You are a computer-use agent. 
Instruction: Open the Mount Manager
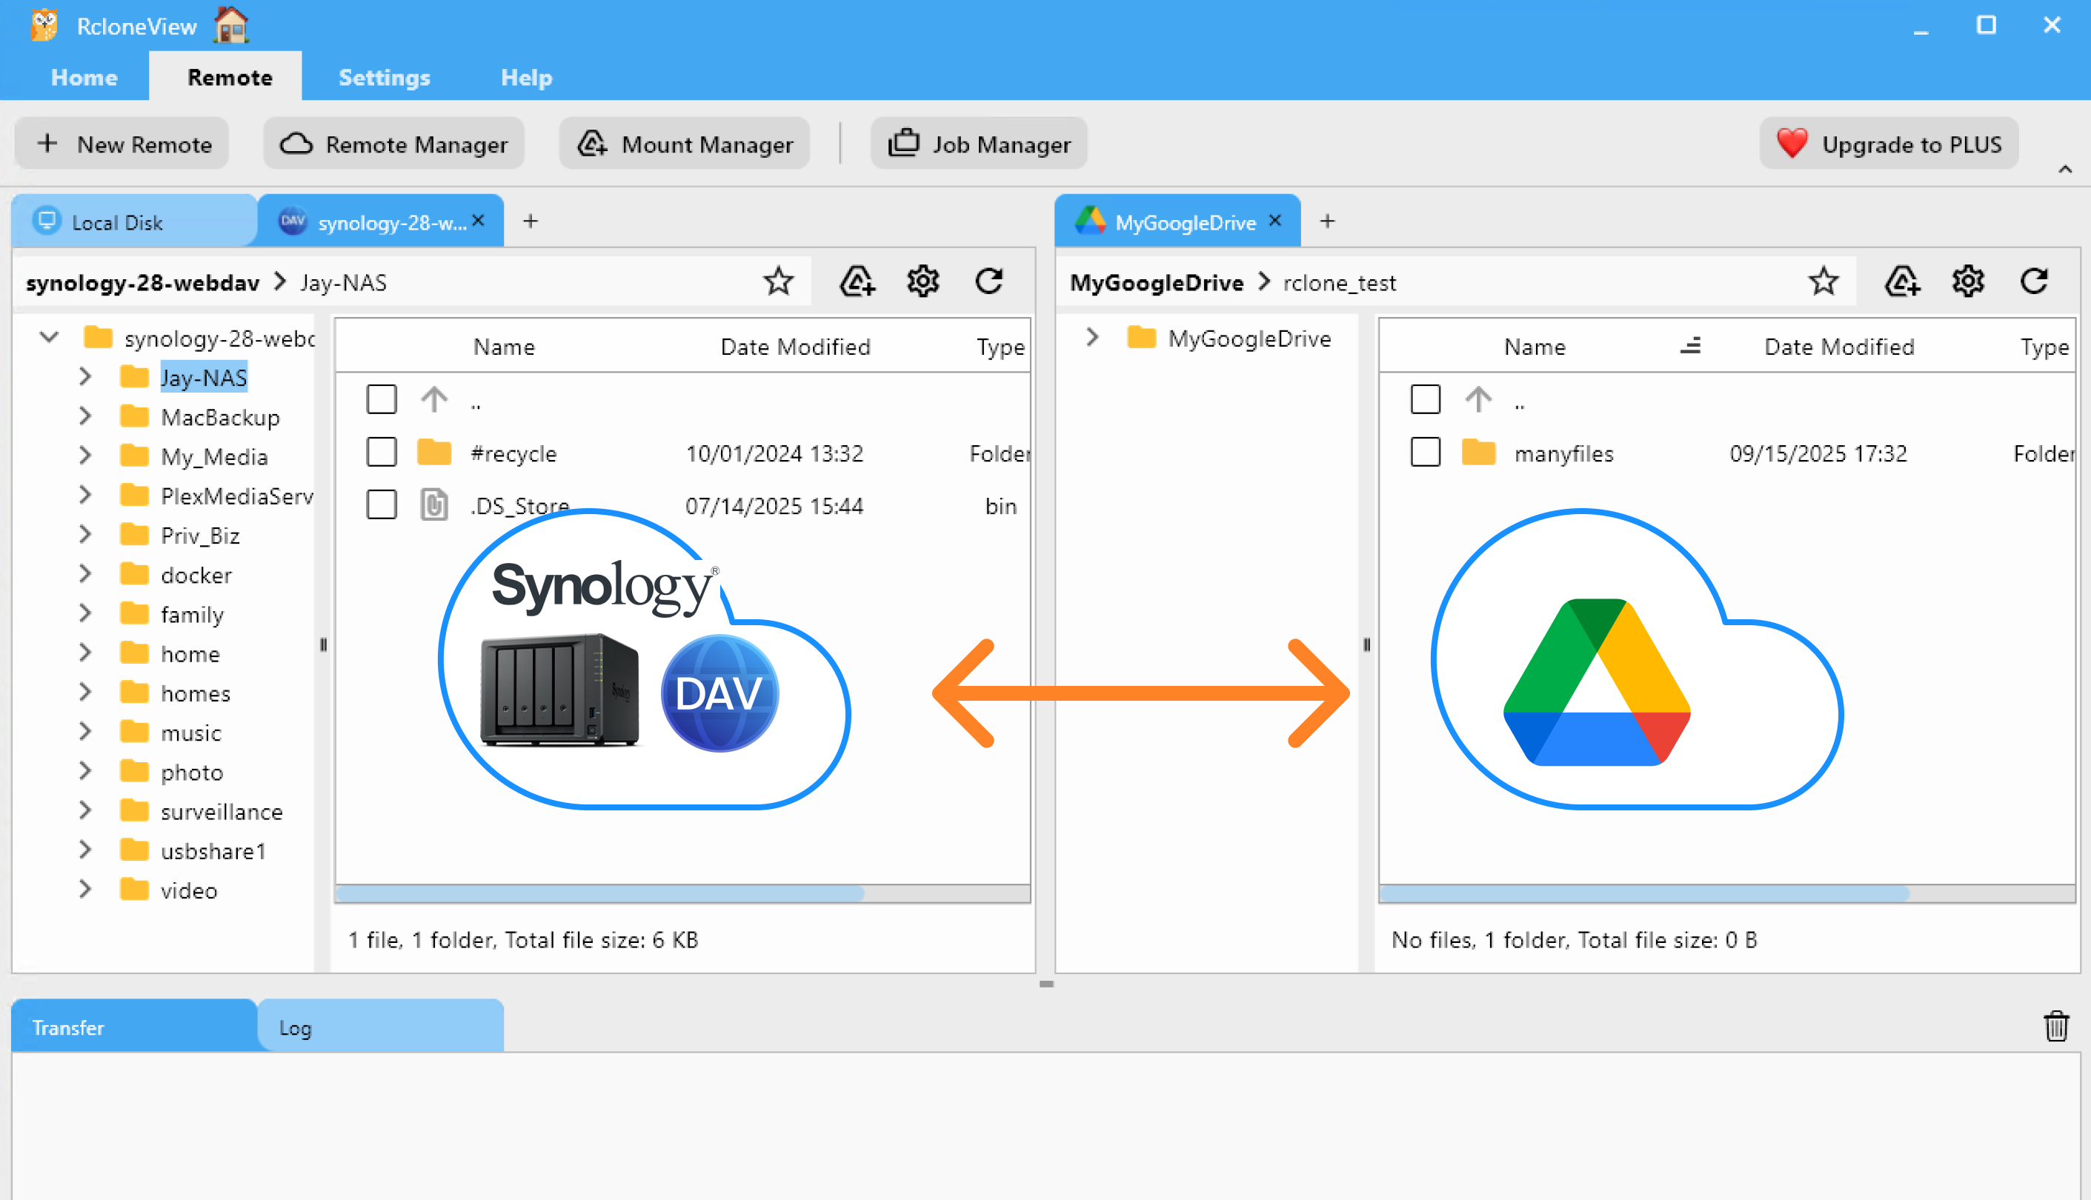683,144
